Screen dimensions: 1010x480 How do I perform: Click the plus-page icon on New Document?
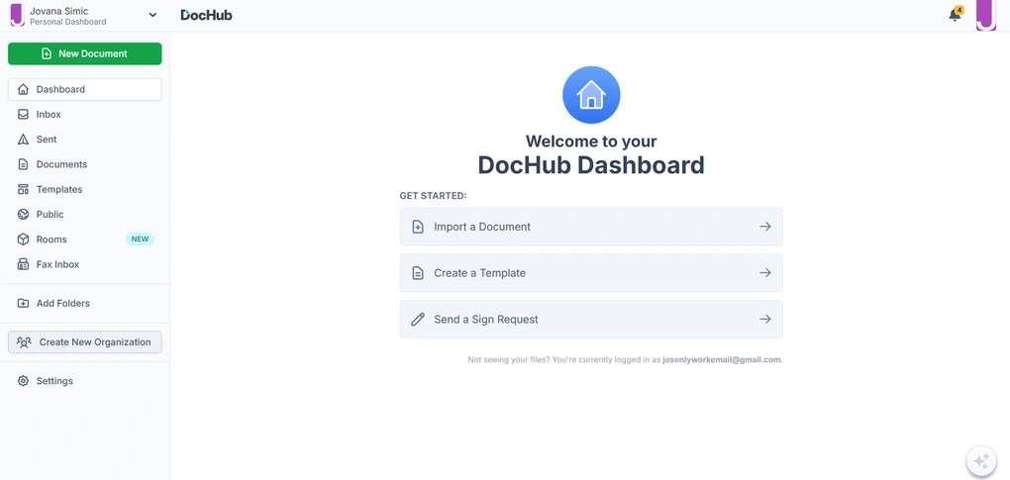47,54
